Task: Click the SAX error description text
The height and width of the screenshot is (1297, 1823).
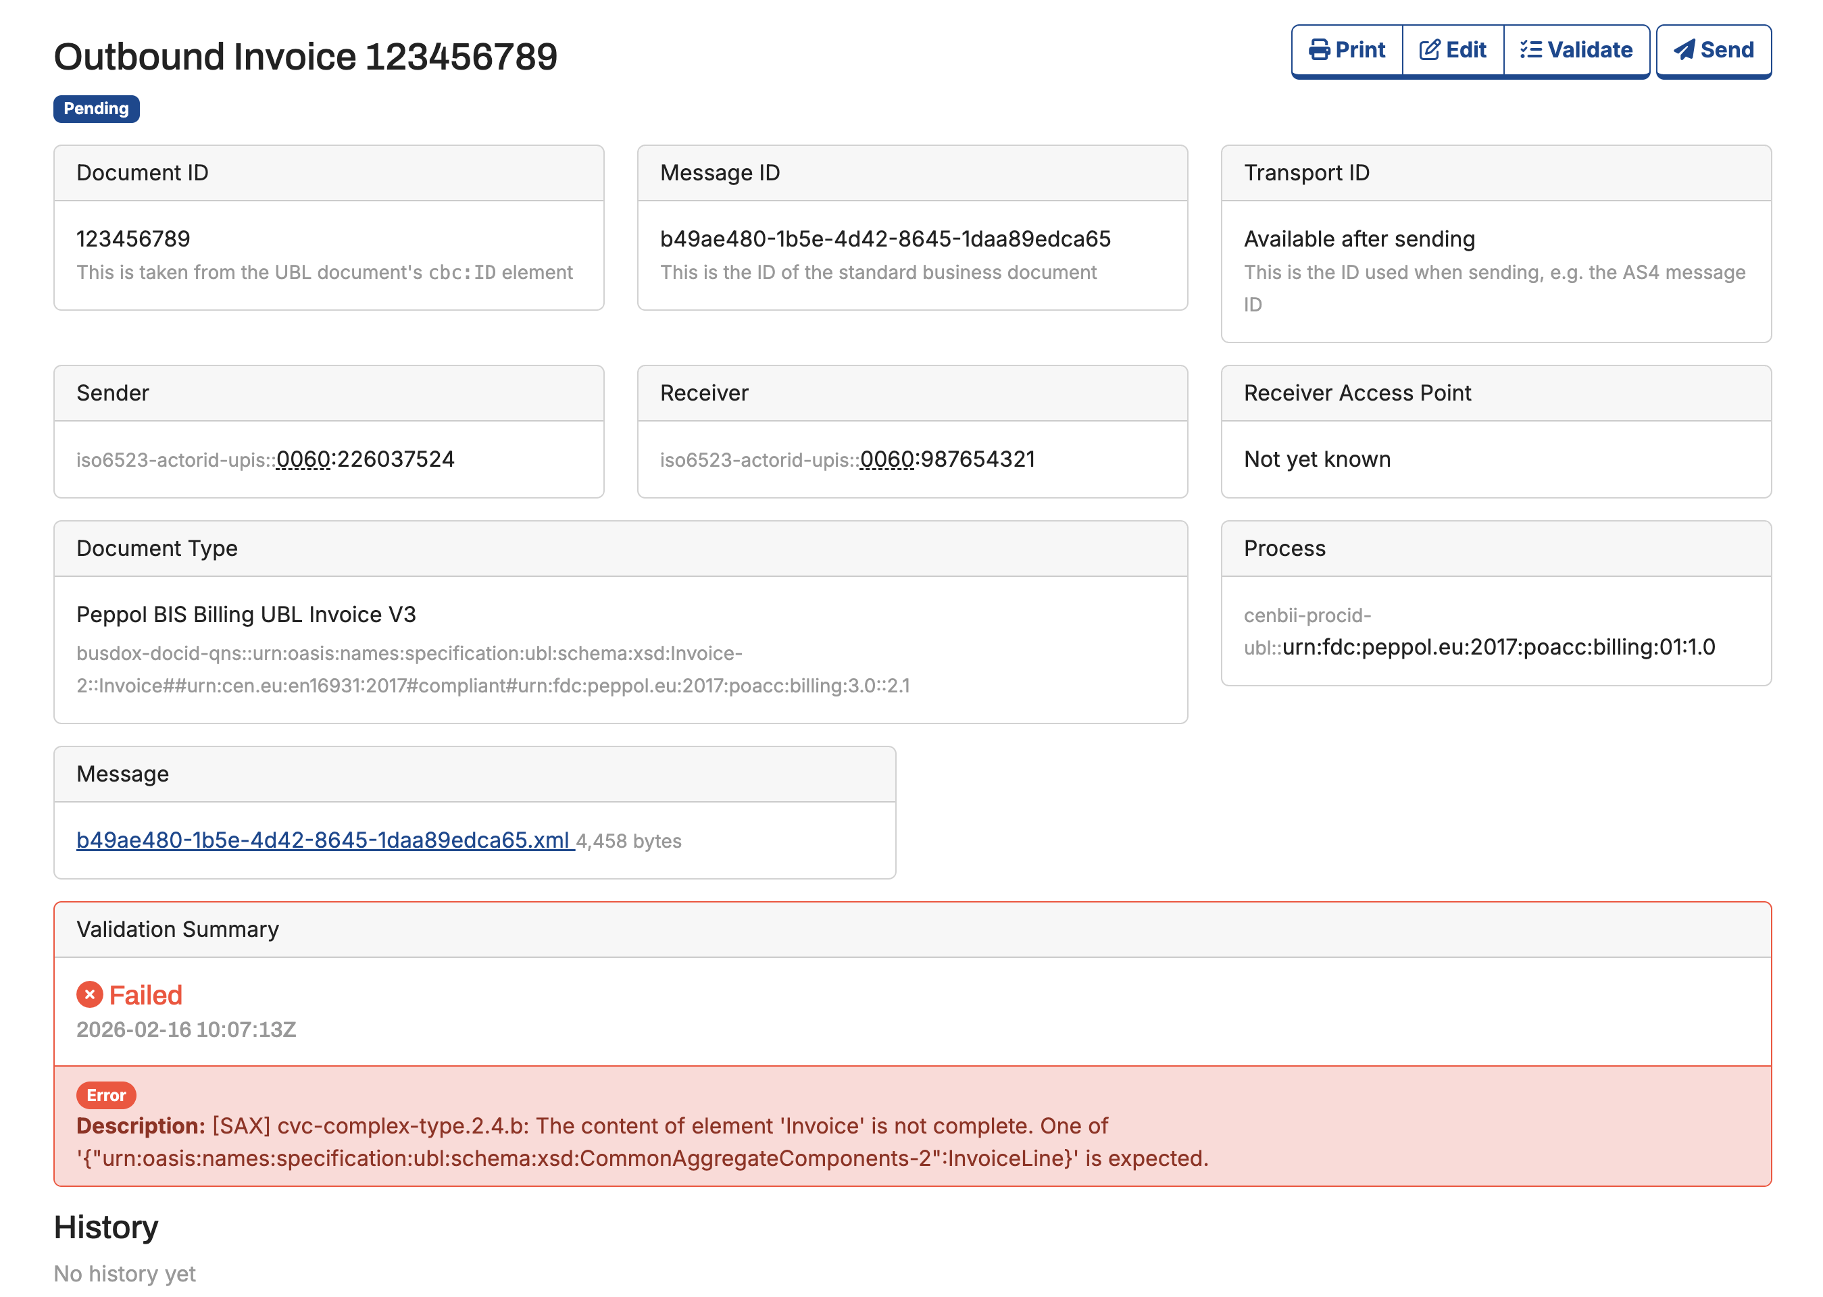Action: click(643, 1142)
